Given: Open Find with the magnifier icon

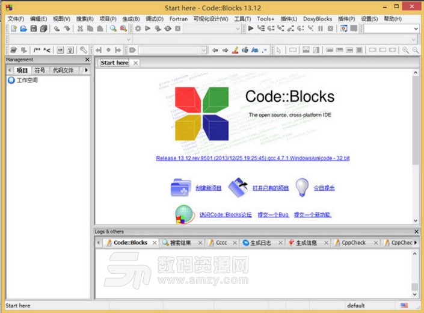Looking at the screenshot, I should click(x=113, y=28).
